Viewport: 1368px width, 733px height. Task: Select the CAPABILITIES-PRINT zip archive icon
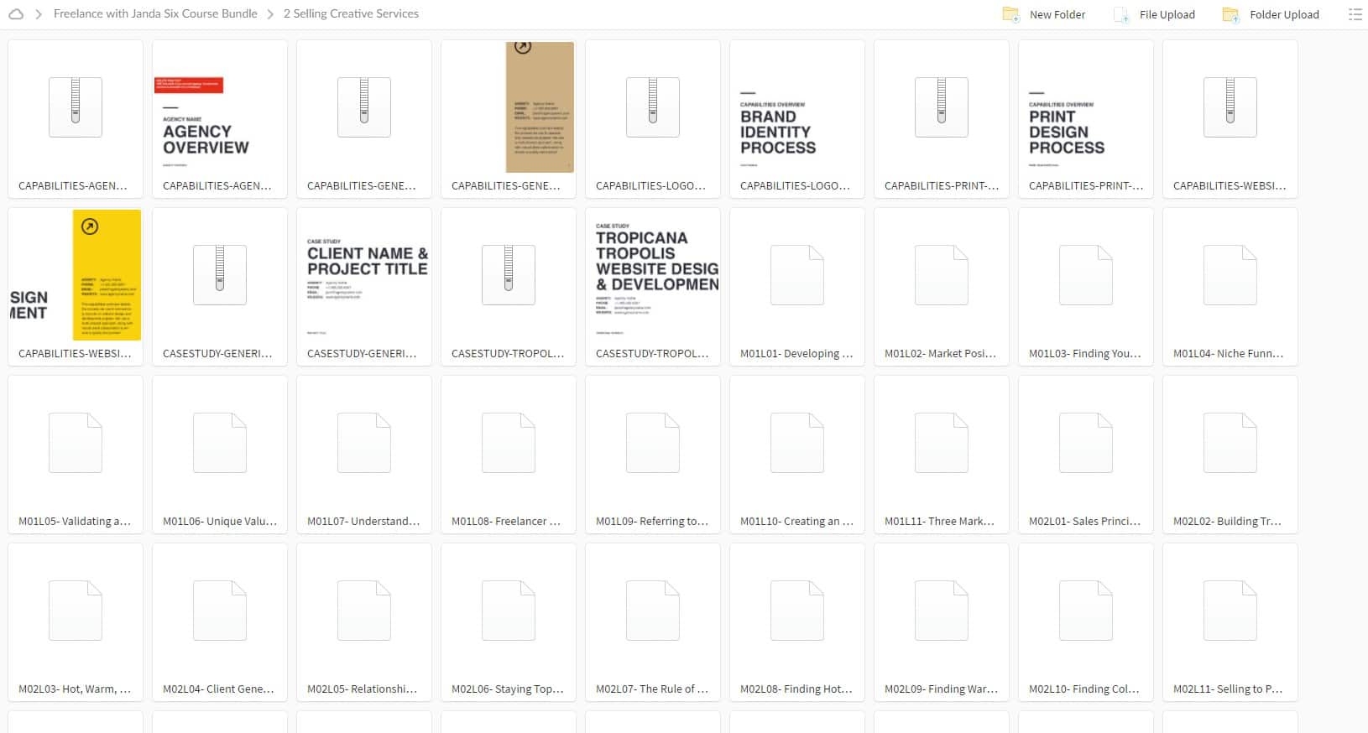coord(942,107)
